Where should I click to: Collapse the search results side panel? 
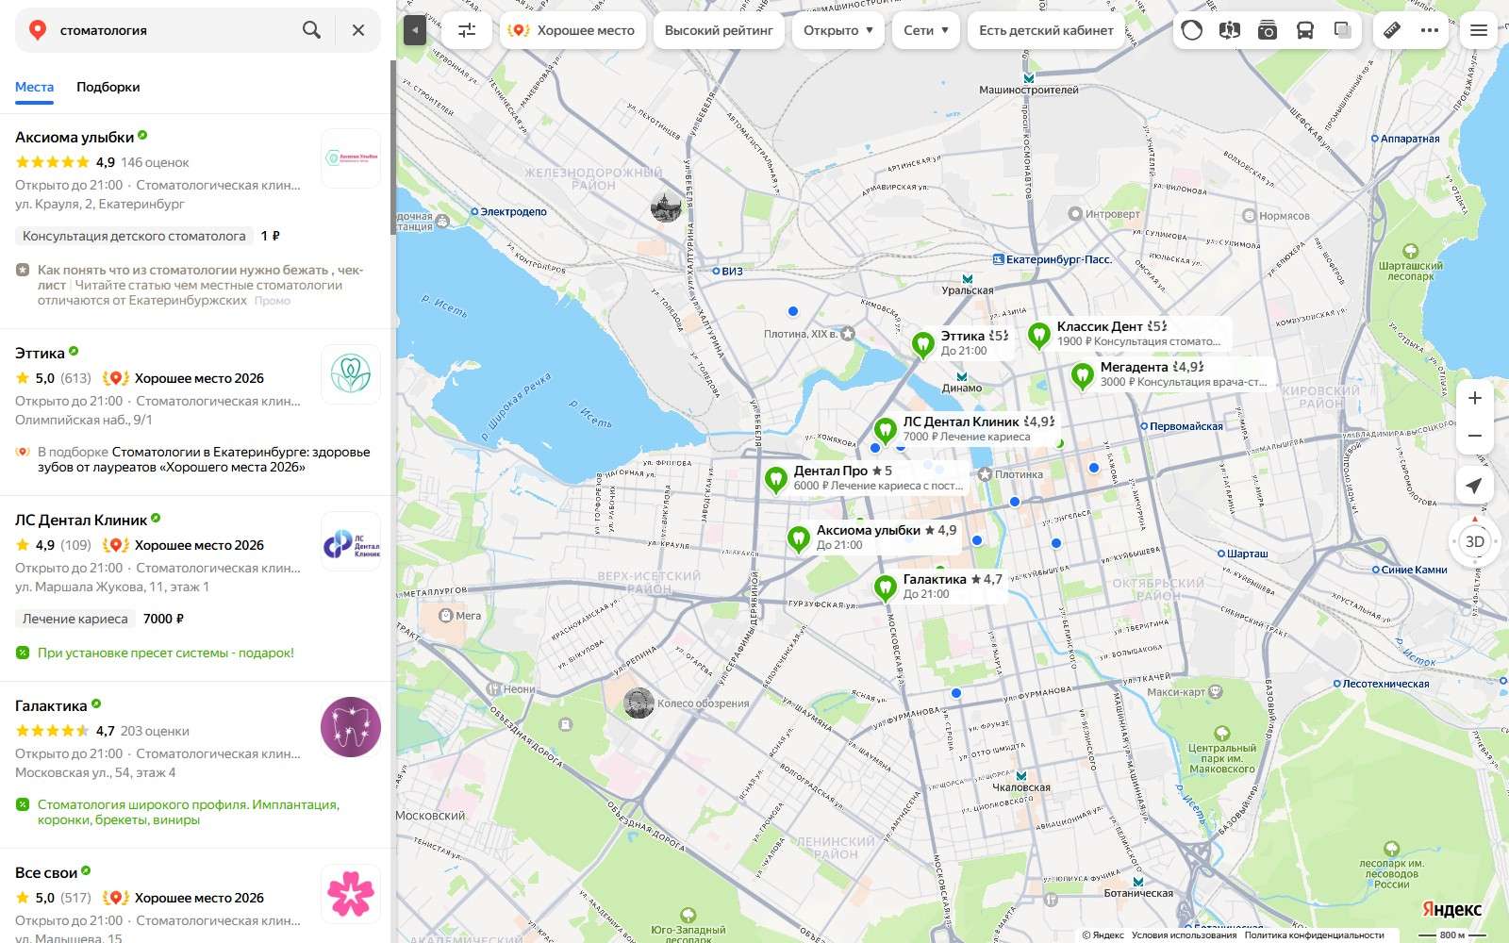click(415, 30)
